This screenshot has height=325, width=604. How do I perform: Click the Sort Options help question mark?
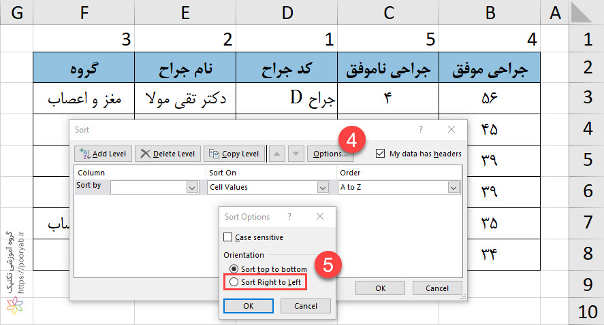pos(289,216)
